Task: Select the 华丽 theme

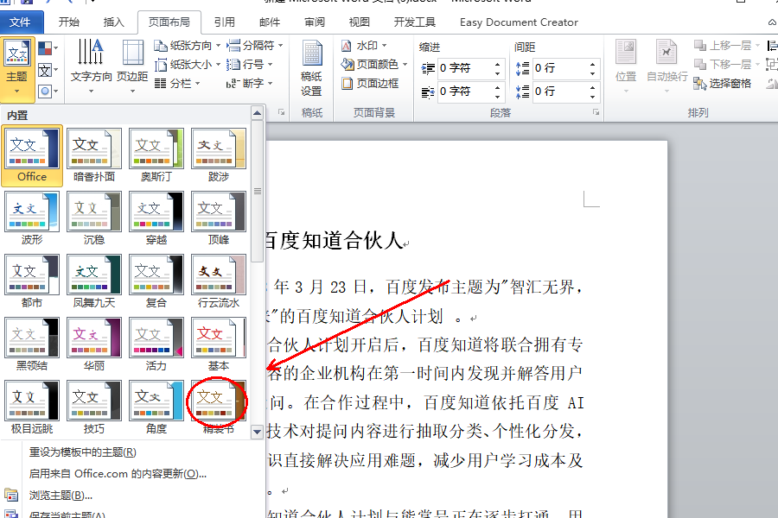Action: pyautogui.click(x=94, y=344)
